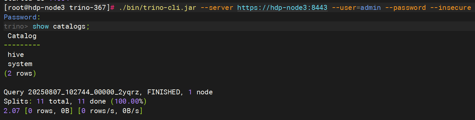The width and height of the screenshot is (475, 120).
Task: Select the 'hive' catalog row
Action: [x=16, y=55]
